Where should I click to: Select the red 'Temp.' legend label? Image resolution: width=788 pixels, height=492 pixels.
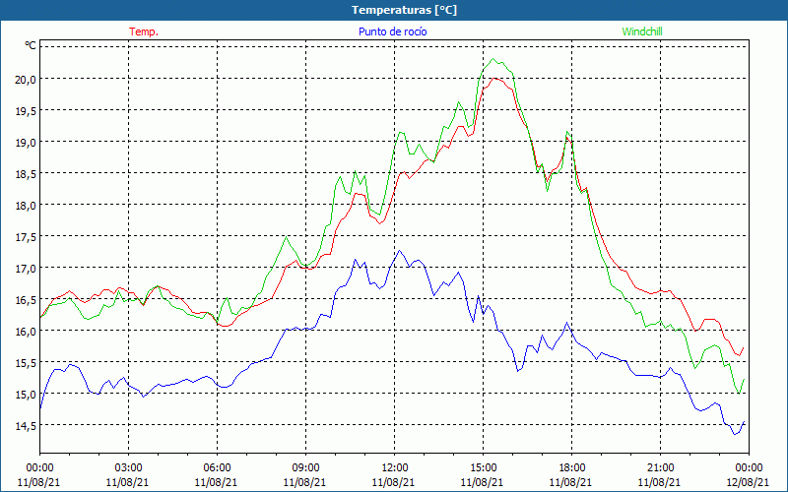click(144, 31)
